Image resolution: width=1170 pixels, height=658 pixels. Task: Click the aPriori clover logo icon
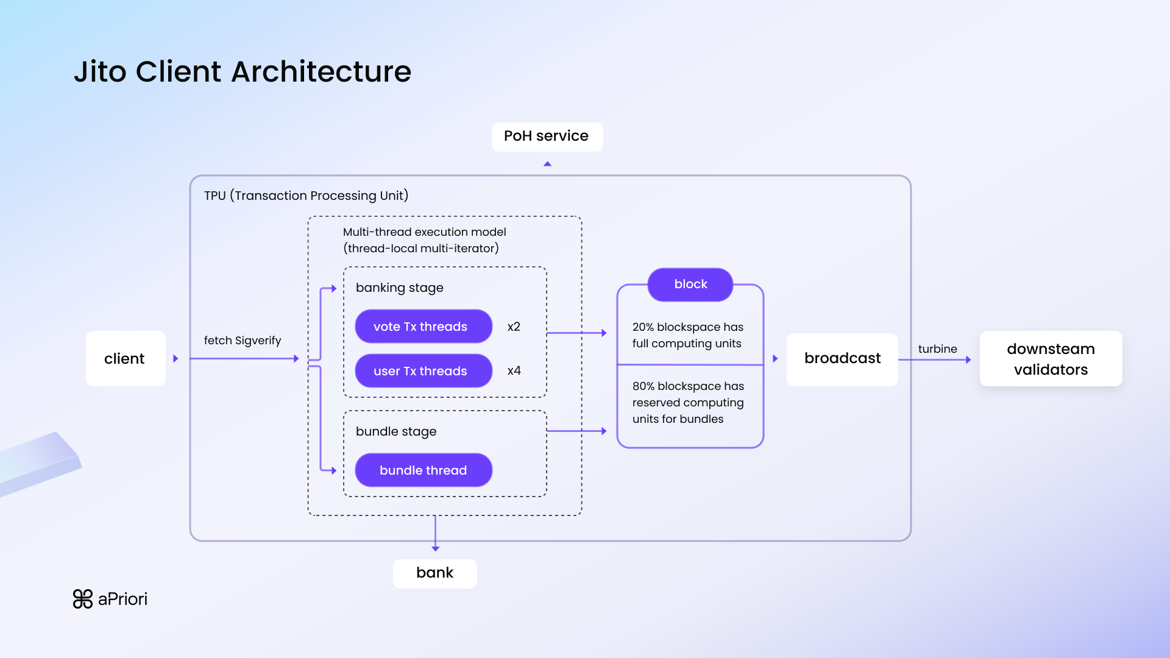coord(82,599)
